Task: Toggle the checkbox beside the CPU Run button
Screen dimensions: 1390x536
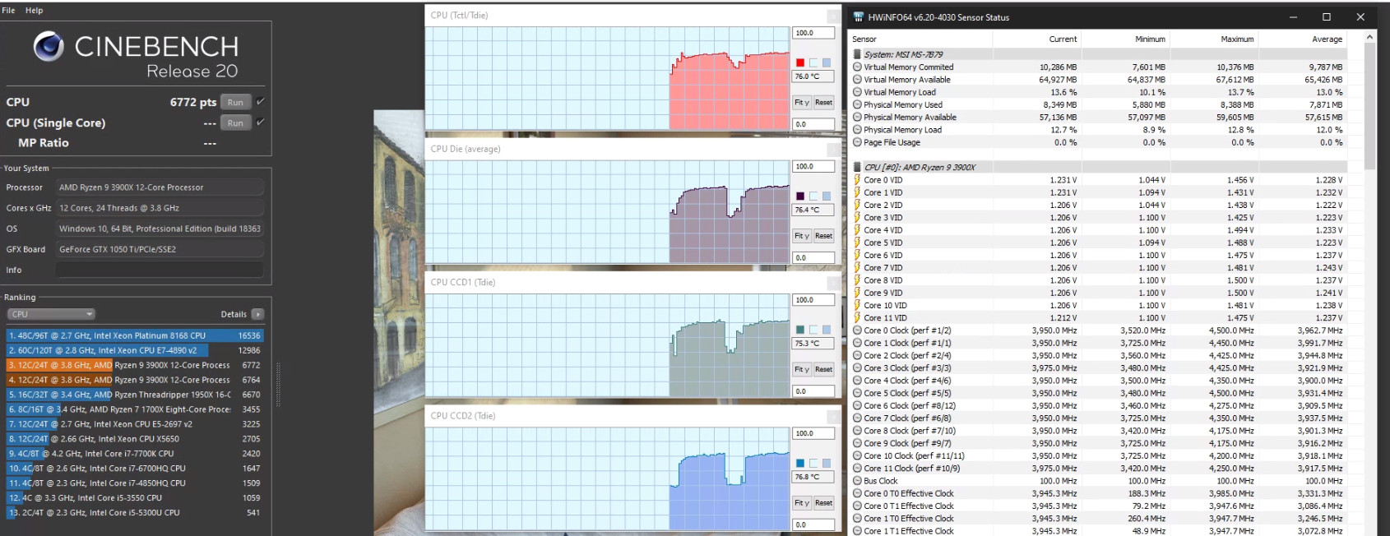Action: click(x=260, y=101)
